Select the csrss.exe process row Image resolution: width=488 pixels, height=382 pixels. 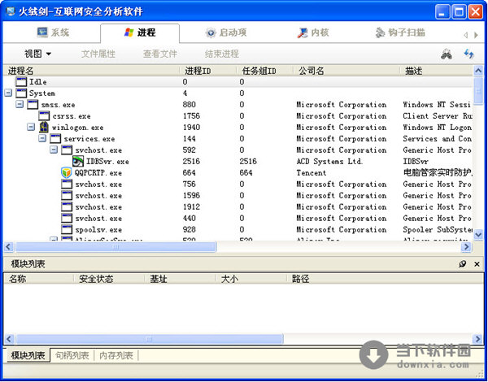238,116
